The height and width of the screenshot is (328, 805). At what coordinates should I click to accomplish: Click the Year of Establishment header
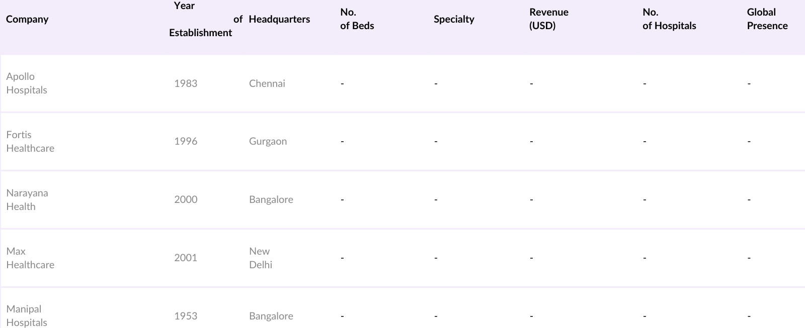200,19
